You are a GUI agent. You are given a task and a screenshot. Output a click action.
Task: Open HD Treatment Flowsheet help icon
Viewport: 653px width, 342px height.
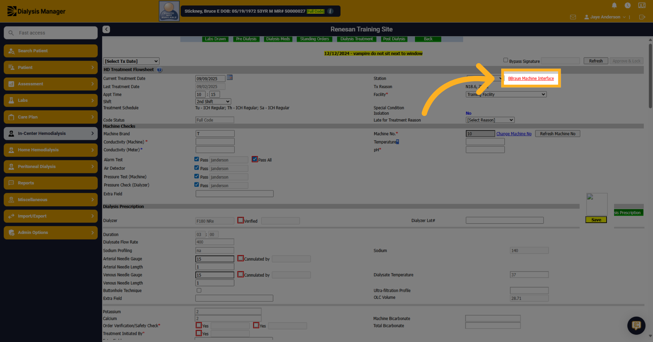click(160, 70)
